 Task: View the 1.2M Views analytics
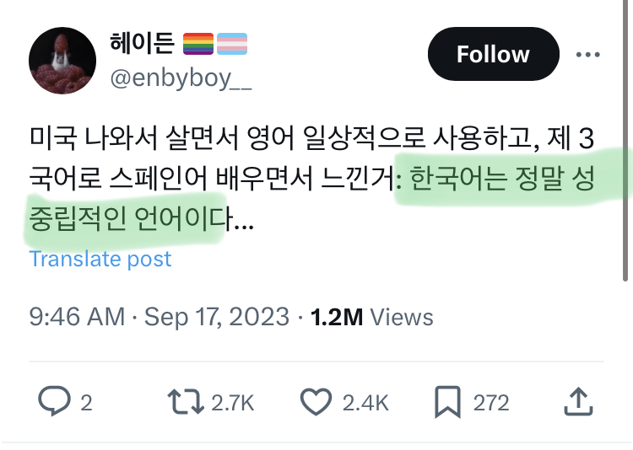[x=372, y=317]
